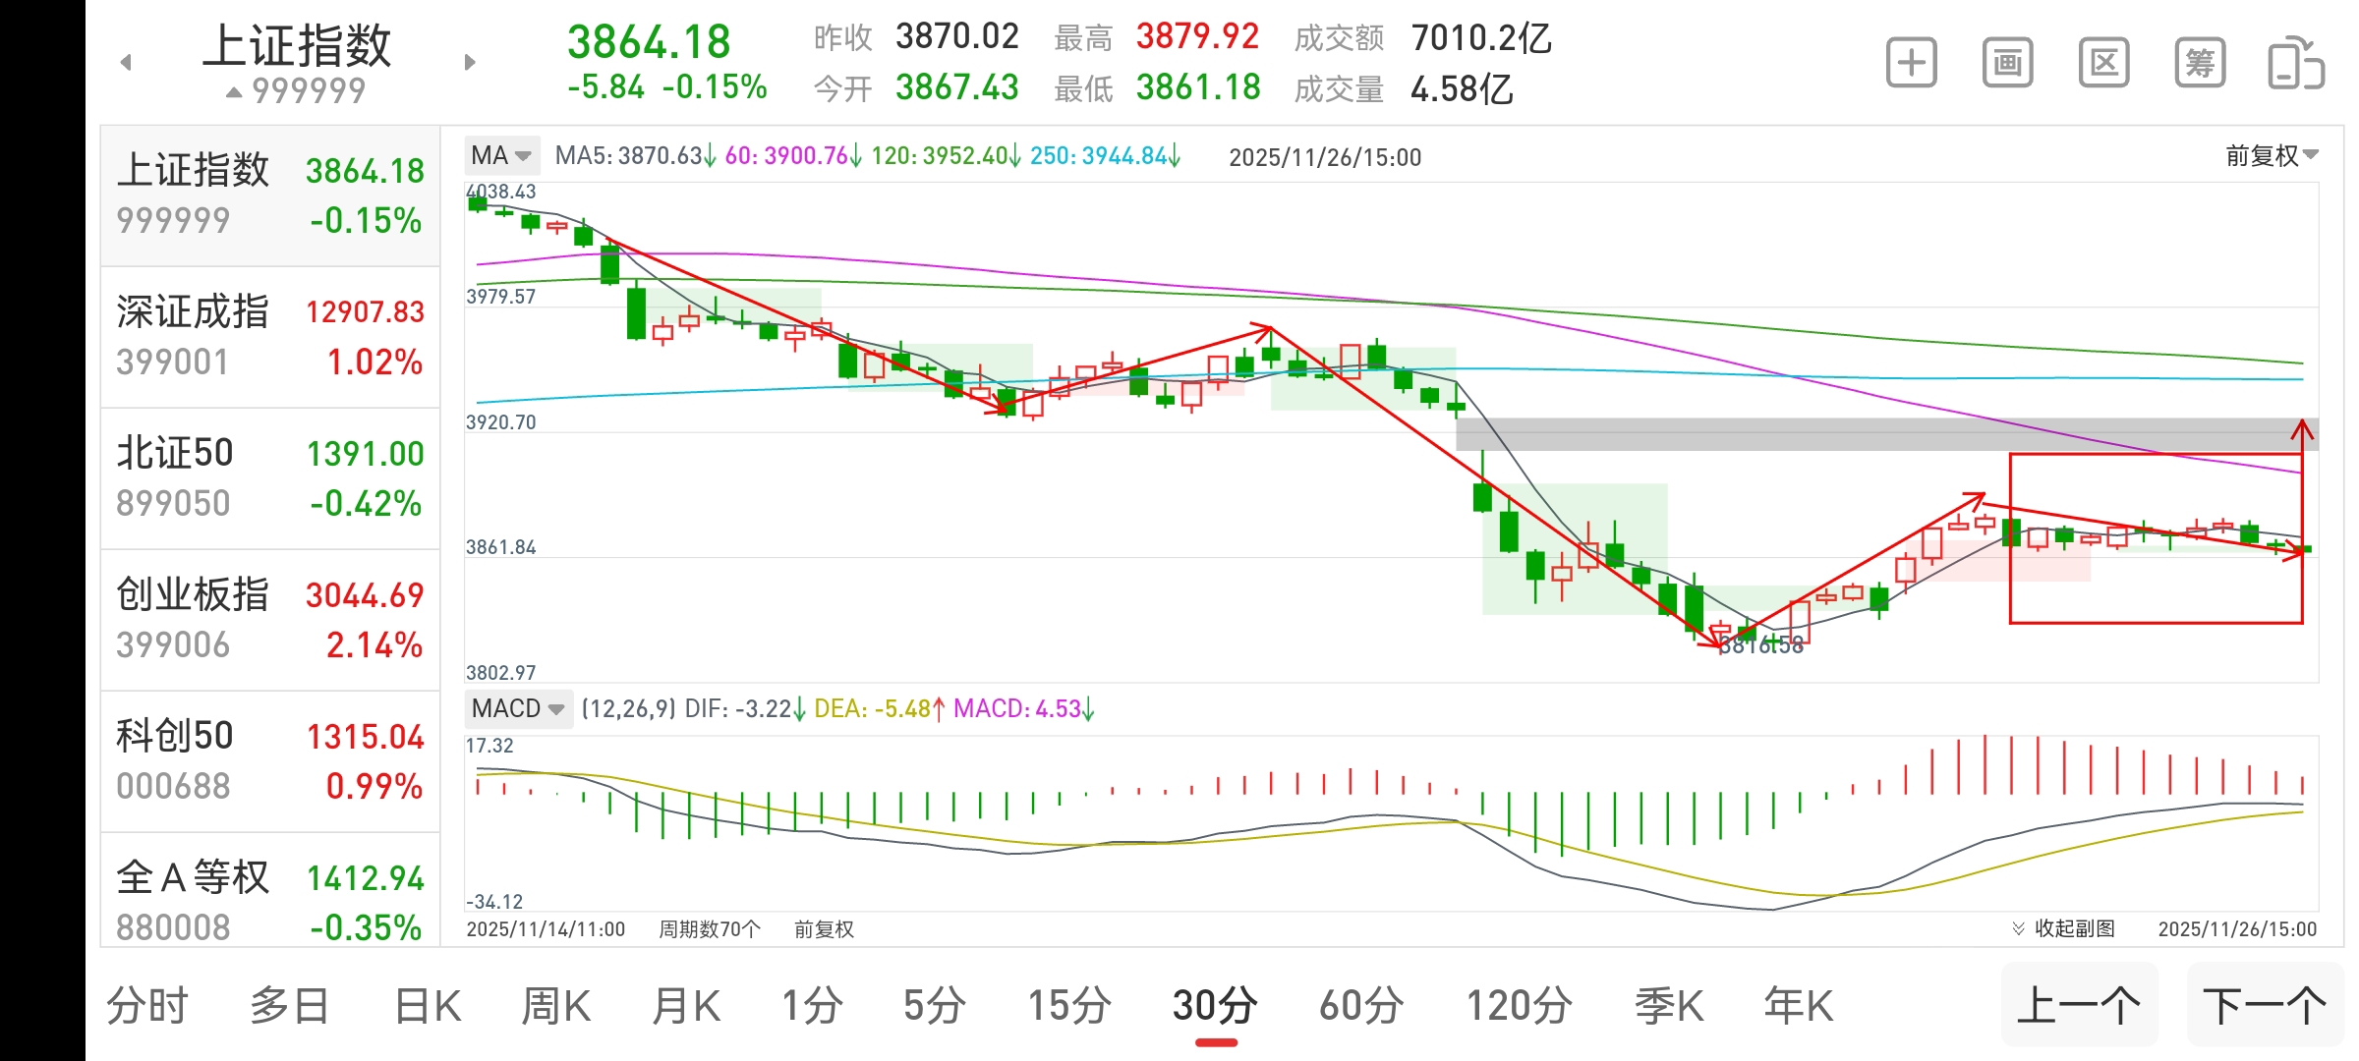Open the 前复权 adjustment dropdown
Viewport: 2359px width, 1061px height.
click(2272, 155)
